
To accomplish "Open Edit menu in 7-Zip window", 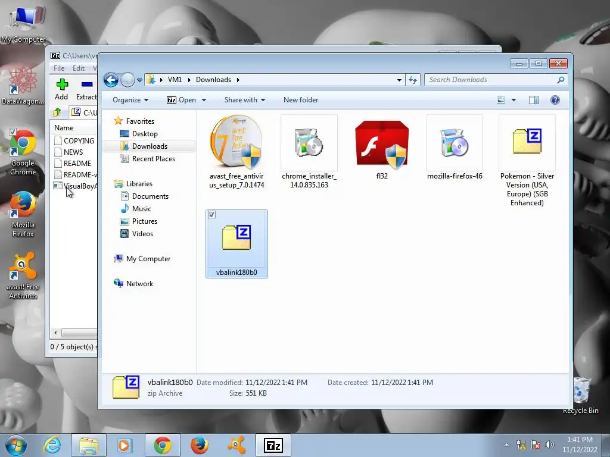I will click(x=79, y=68).
